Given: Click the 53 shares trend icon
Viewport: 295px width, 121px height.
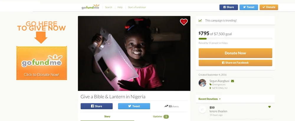Looking at the screenshot, I should (166, 106).
